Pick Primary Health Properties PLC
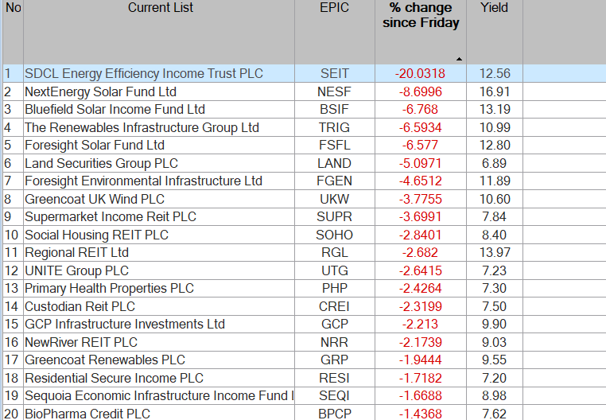 (109, 288)
